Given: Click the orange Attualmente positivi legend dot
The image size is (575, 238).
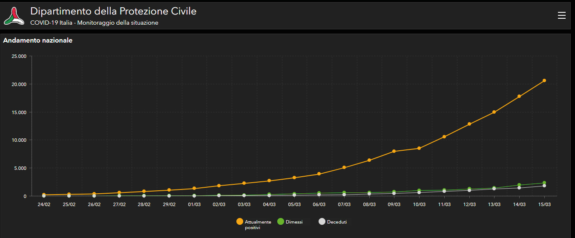Looking at the screenshot, I should 240,221.
